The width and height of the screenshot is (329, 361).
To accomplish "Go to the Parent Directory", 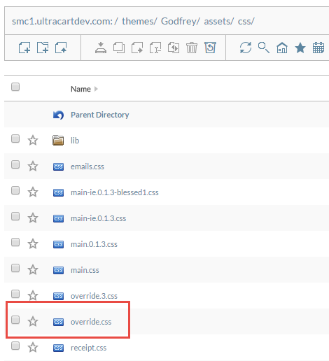I will click(100, 115).
